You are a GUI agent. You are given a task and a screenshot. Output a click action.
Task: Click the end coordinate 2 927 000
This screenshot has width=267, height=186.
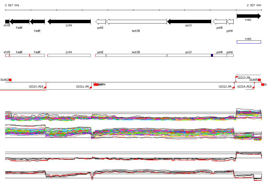click(254, 5)
